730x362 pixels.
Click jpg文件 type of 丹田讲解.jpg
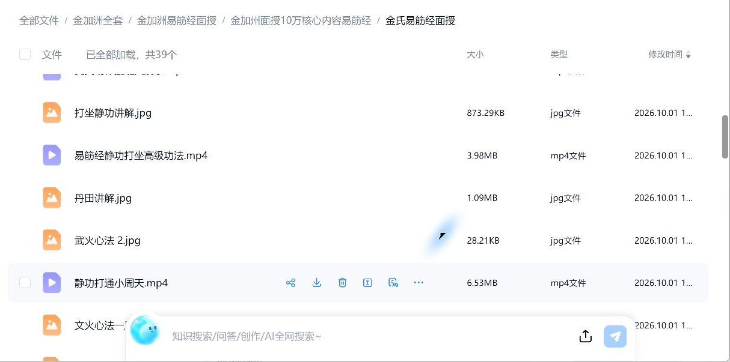(x=566, y=198)
